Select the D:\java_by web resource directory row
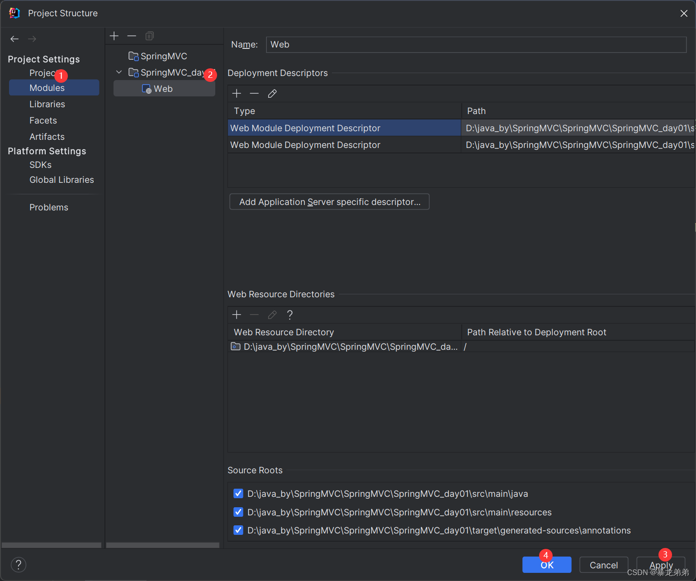 click(x=461, y=347)
